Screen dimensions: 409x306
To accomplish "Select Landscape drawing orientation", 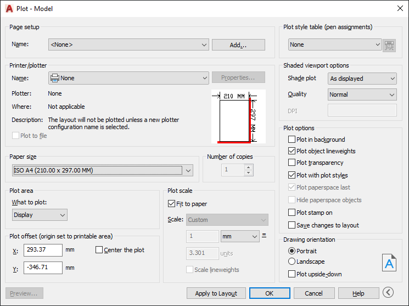I will (x=292, y=262).
